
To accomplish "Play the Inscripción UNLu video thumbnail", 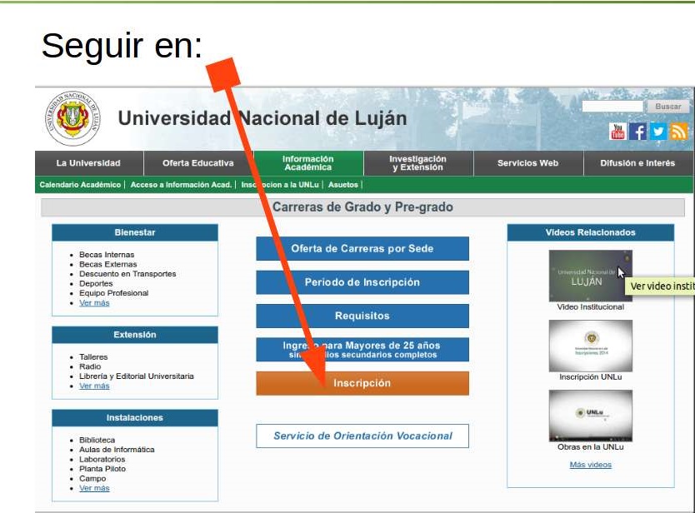I will coord(590,346).
